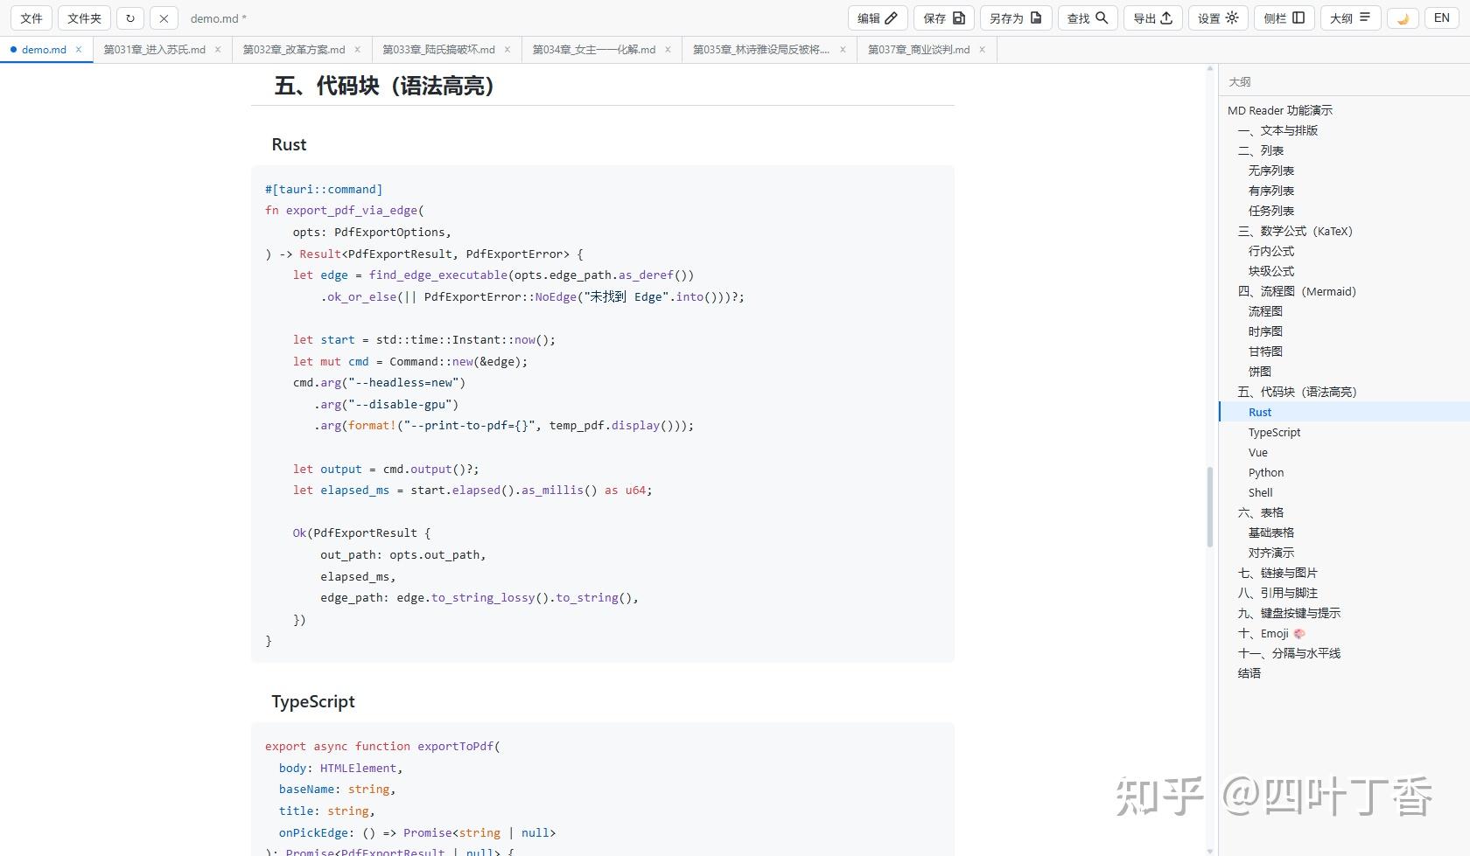Screen dimensions: 1470x856
Task: Open the 文件 file button
Action: pyautogui.click(x=31, y=18)
